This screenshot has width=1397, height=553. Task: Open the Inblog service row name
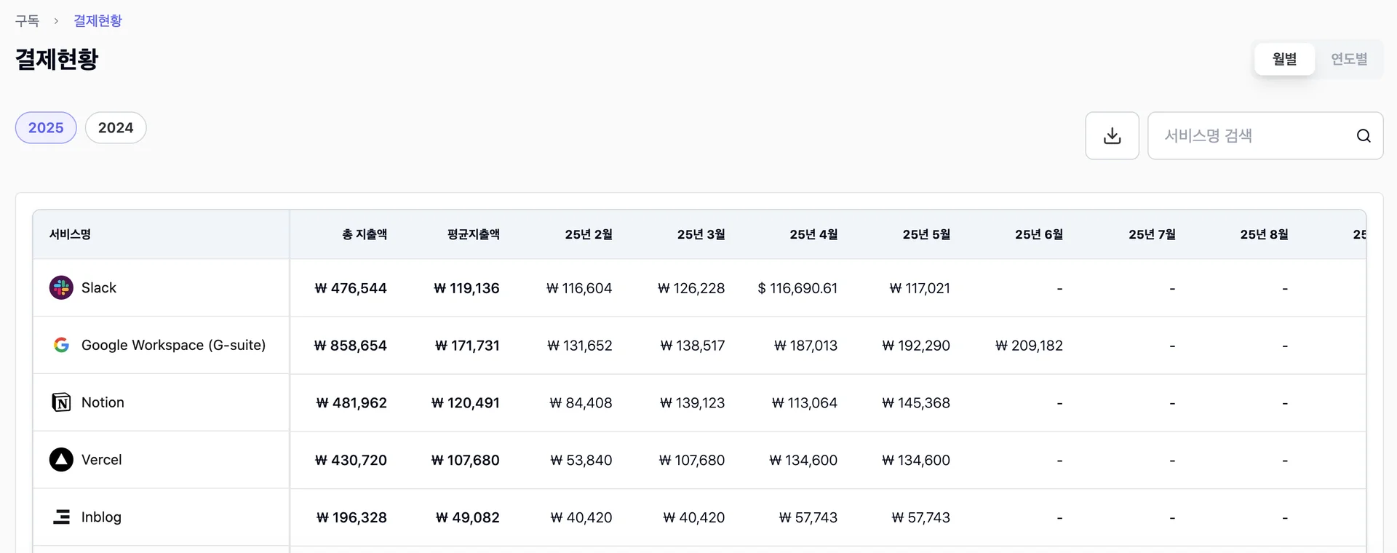tap(101, 517)
